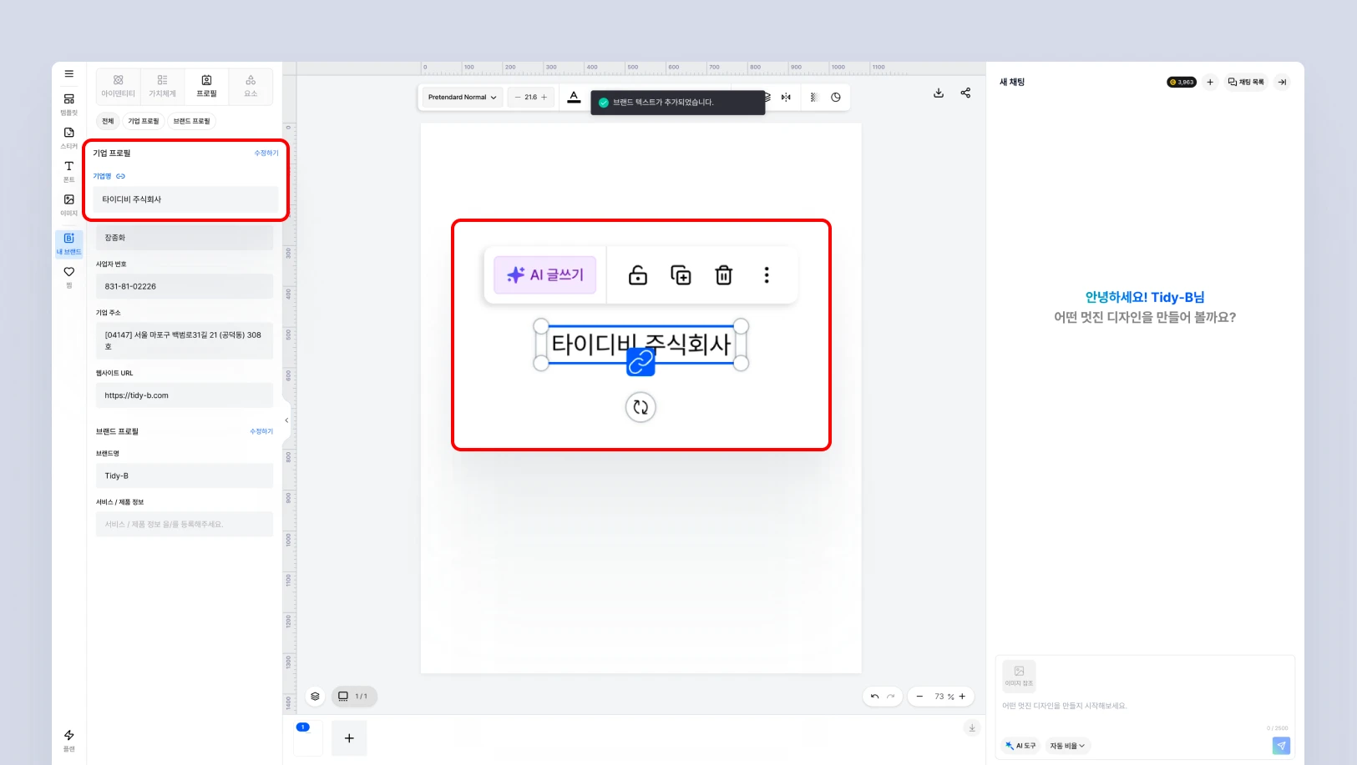Click 수정하기 for 브랜드 프로필 section
The height and width of the screenshot is (765, 1357).
click(261, 431)
